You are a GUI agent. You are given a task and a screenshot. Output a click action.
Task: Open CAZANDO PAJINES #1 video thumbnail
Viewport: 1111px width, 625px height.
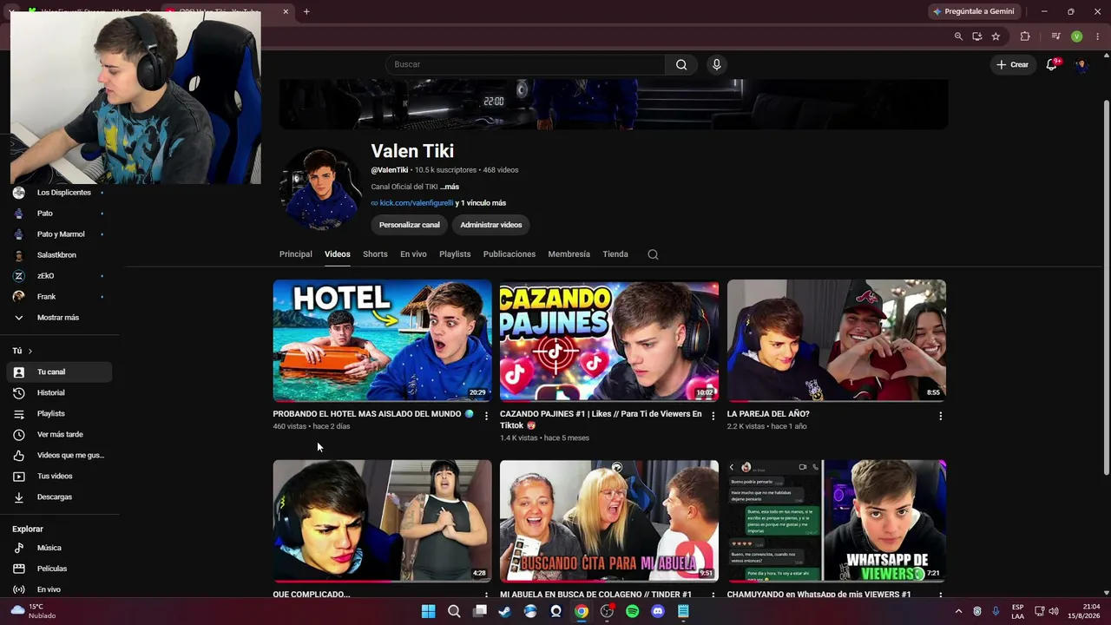[609, 340]
